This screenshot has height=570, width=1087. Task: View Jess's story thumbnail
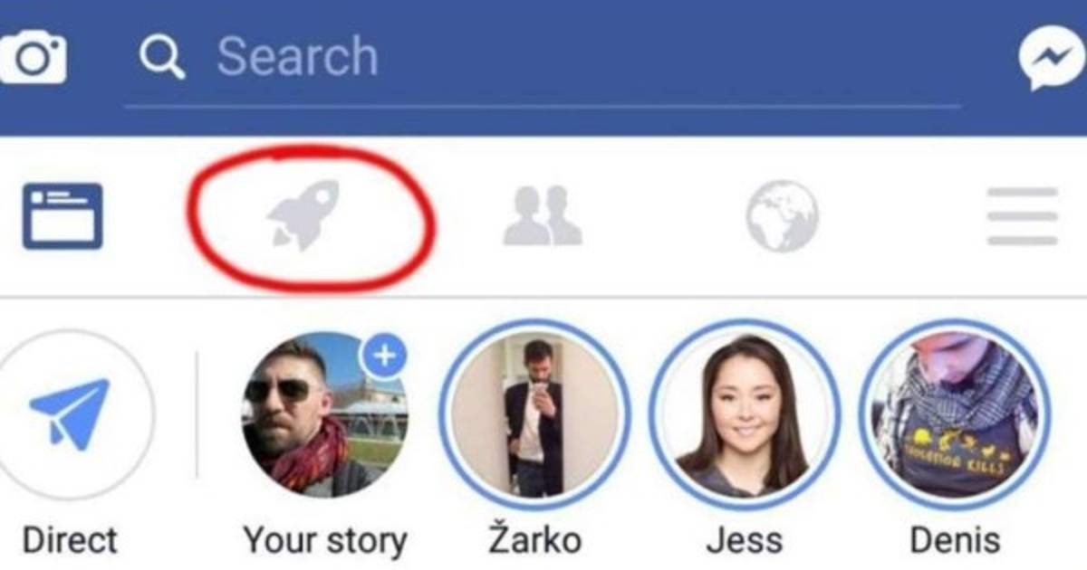(744, 414)
